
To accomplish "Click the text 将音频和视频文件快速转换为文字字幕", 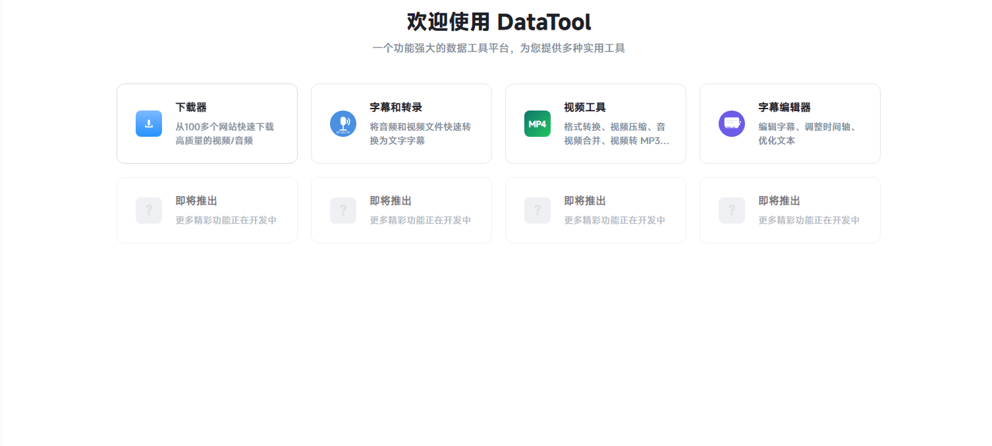I will (x=420, y=134).
